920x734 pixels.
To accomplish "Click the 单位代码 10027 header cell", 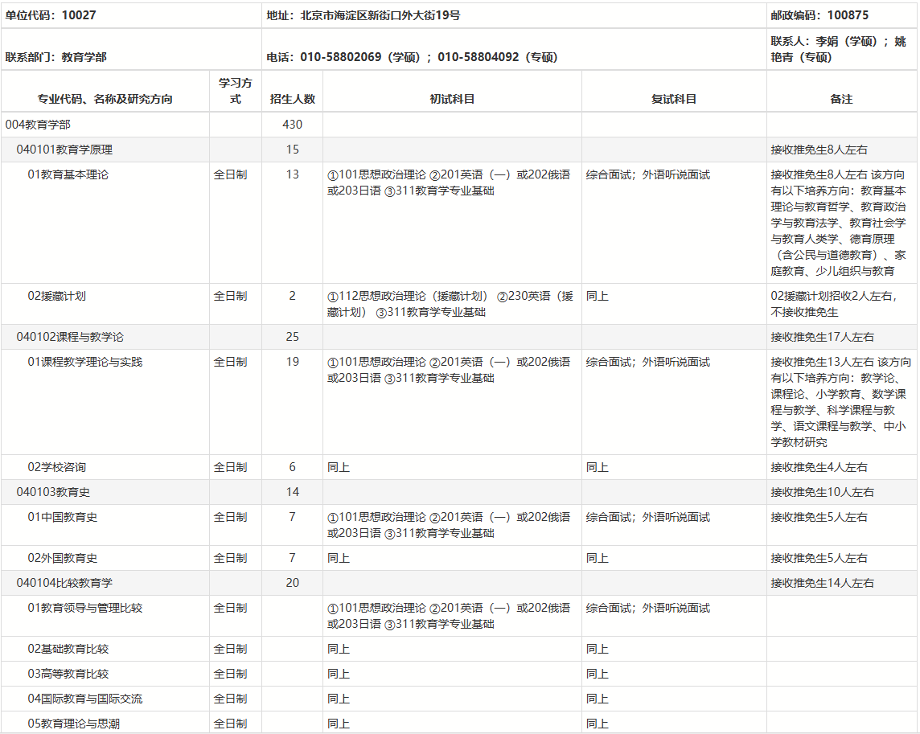I will pos(50,15).
